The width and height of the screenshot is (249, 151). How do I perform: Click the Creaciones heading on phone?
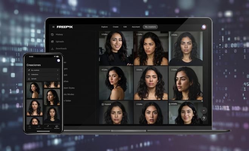click(x=34, y=65)
